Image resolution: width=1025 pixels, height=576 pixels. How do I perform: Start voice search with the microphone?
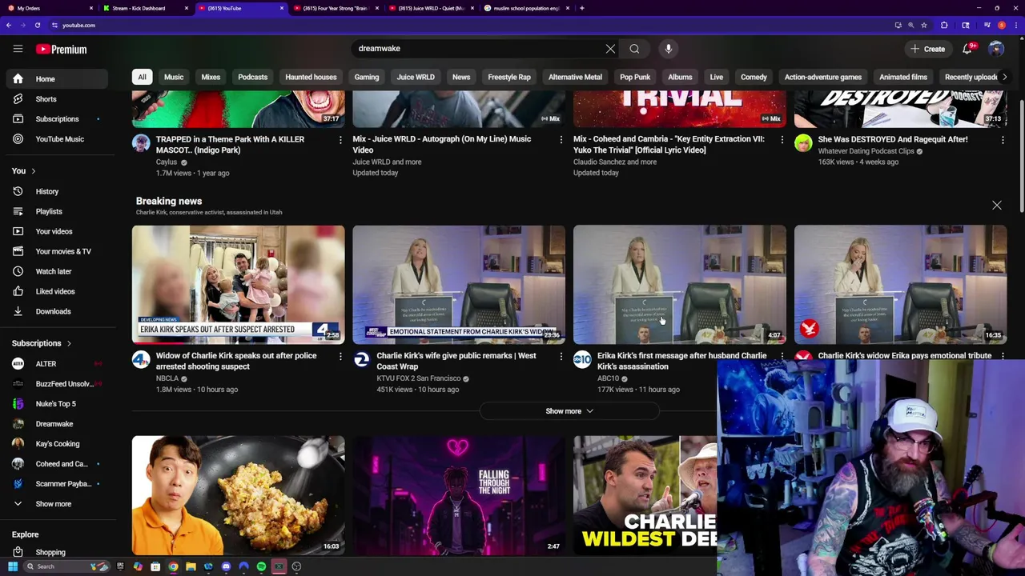click(668, 49)
